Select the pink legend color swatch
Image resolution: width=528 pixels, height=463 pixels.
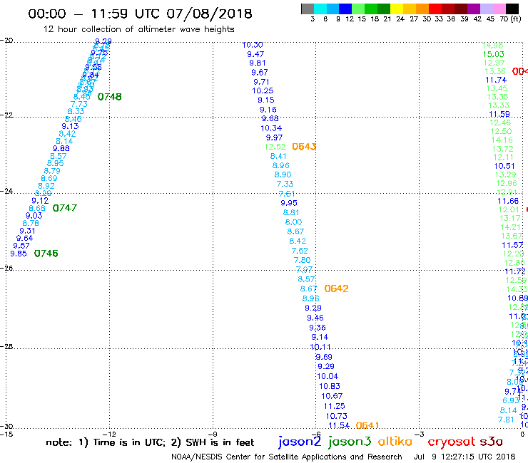(x=499, y=9)
